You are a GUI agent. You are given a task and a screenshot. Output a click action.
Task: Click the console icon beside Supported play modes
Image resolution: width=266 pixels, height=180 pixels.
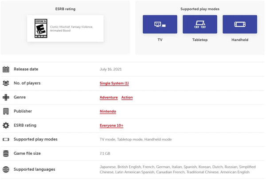coord(6,139)
